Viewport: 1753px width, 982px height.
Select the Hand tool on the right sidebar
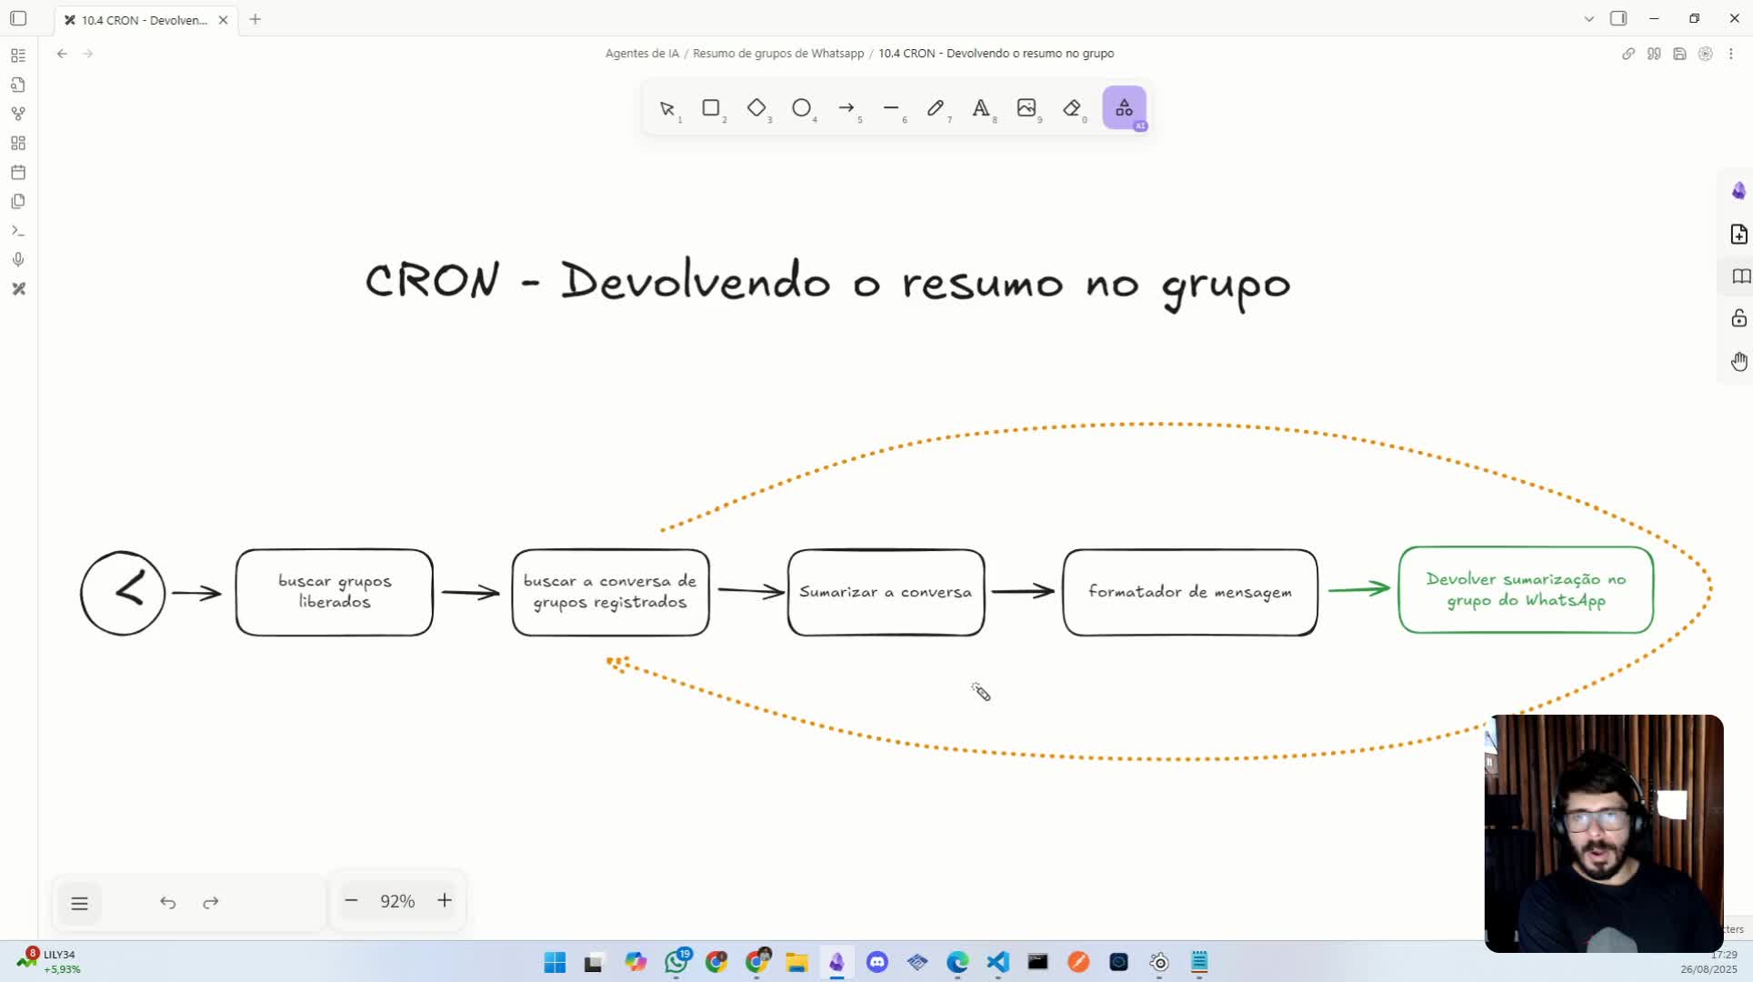pyautogui.click(x=1739, y=361)
